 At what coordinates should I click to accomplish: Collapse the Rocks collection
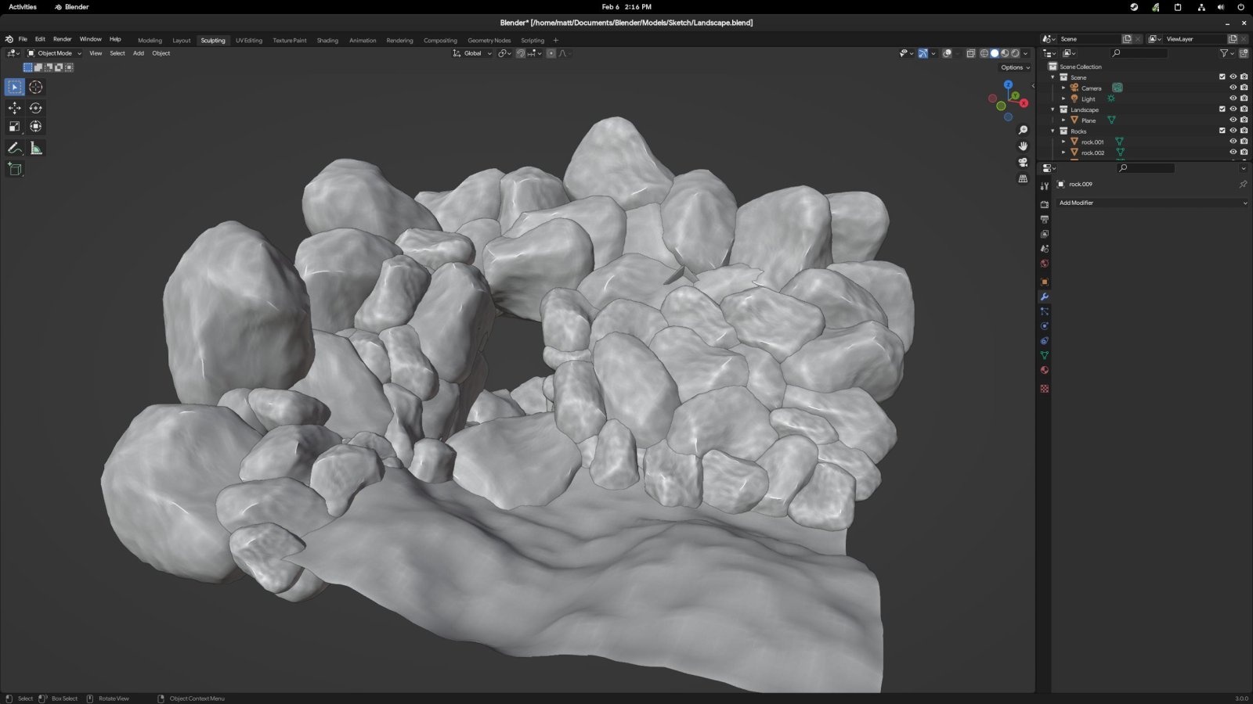1053,131
